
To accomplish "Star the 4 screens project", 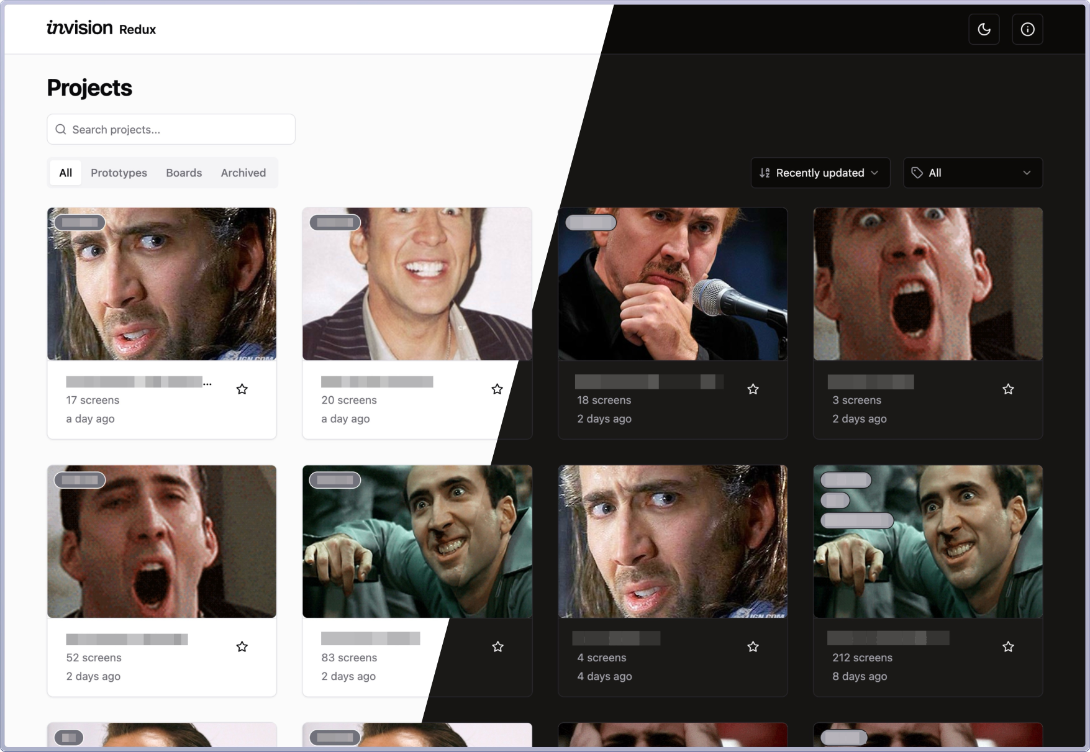I will pos(753,647).
